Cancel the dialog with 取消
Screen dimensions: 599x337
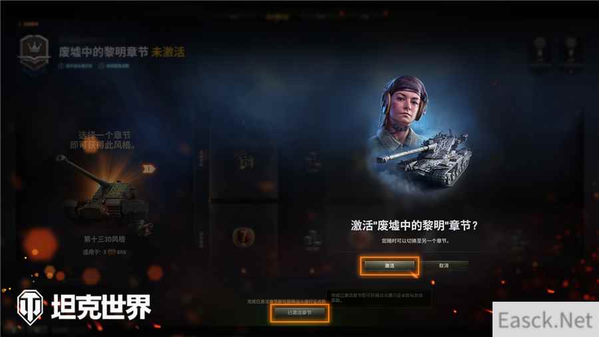tap(443, 266)
